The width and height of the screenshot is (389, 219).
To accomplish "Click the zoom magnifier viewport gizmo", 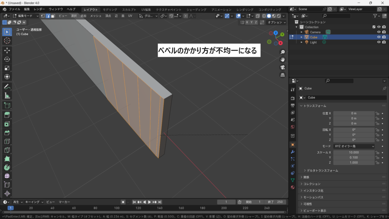I will pyautogui.click(x=283, y=52).
